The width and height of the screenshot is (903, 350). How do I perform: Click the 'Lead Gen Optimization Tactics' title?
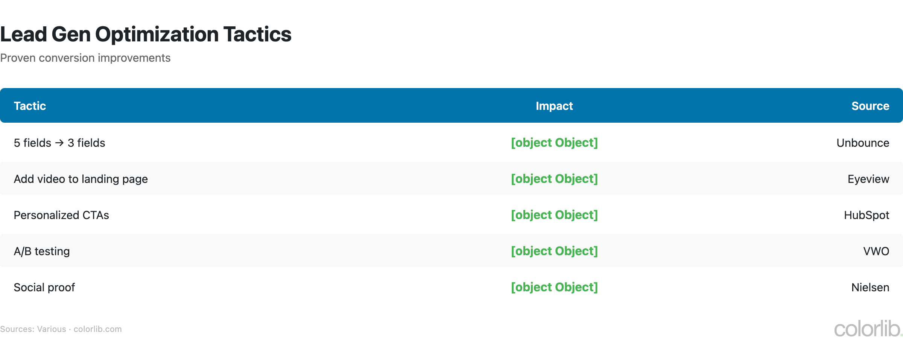146,34
